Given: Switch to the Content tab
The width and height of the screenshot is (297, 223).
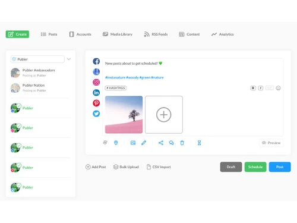Looking at the screenshot, I should 189,34.
